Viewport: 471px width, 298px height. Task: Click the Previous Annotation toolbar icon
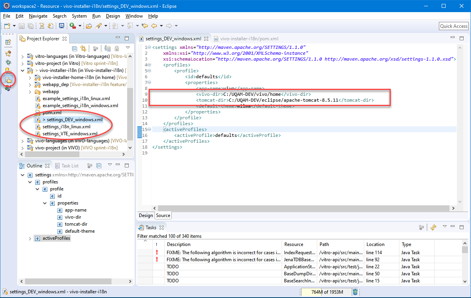130,26
